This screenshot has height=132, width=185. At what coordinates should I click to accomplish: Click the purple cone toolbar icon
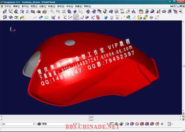[x=39, y=12]
